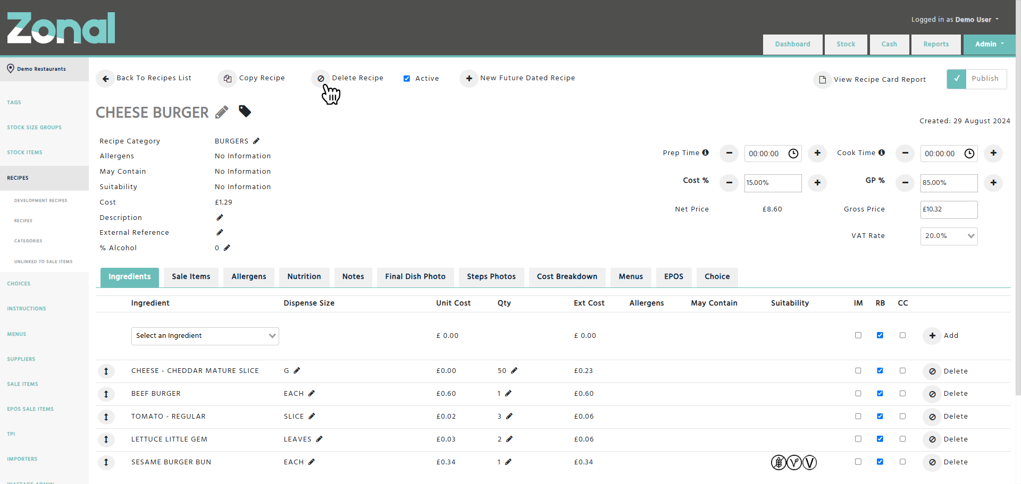Open the Reports navigation button
1021x484 pixels.
(936, 45)
